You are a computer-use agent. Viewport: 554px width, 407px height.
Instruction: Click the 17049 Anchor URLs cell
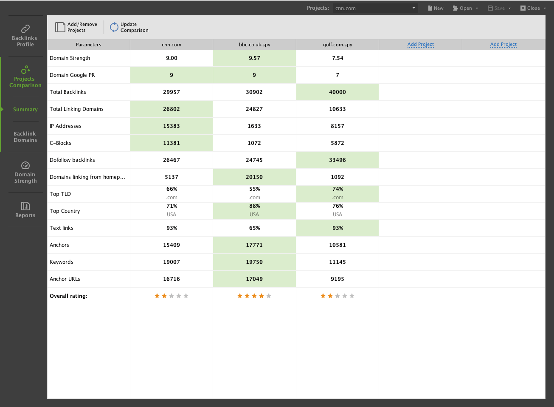(255, 279)
